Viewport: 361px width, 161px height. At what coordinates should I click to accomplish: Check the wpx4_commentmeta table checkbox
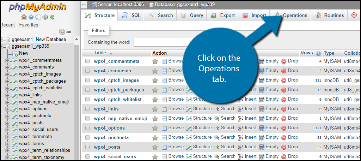coord(87,61)
